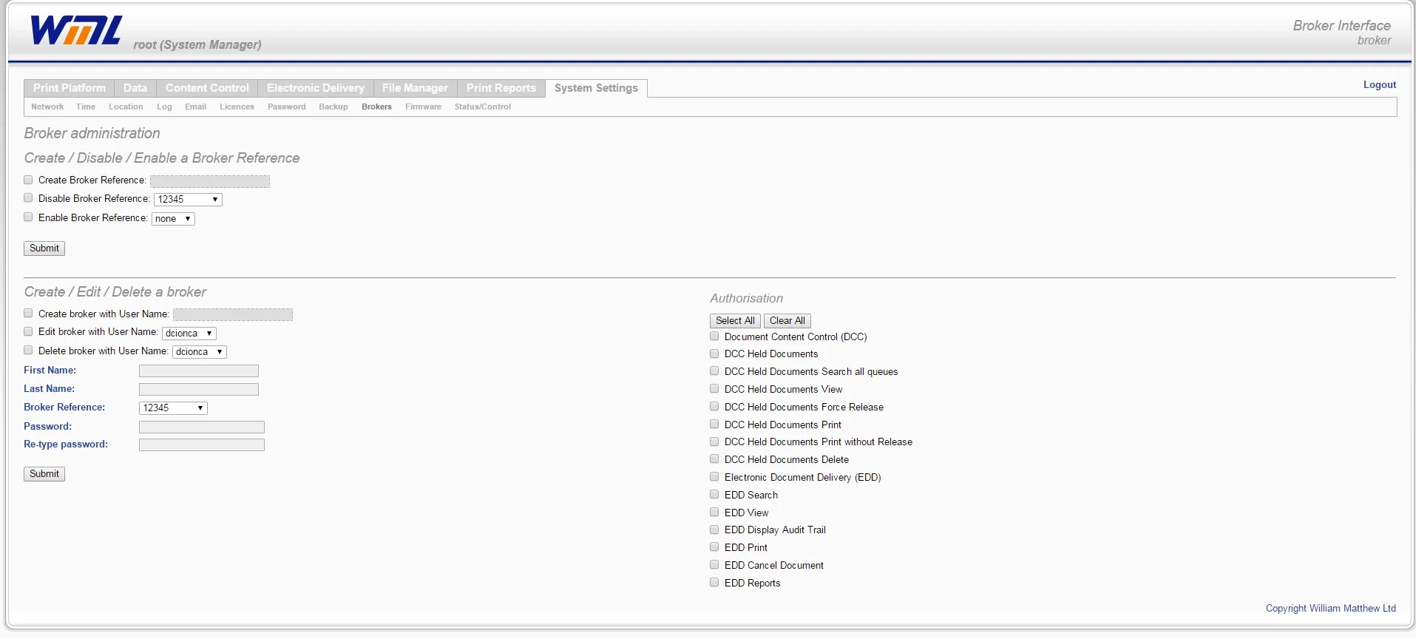This screenshot has height=639, width=1416.
Task: Check Delete broker with User Name
Action: 28,351
